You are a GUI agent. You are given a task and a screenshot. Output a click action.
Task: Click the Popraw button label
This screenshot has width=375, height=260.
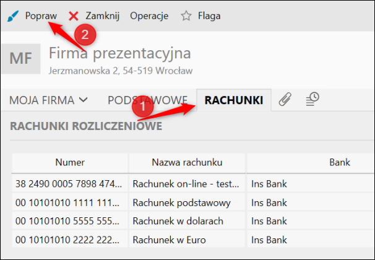41,16
